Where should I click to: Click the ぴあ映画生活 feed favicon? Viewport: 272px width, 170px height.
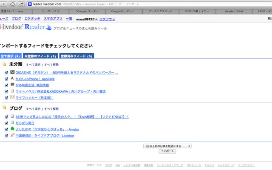[12, 85]
